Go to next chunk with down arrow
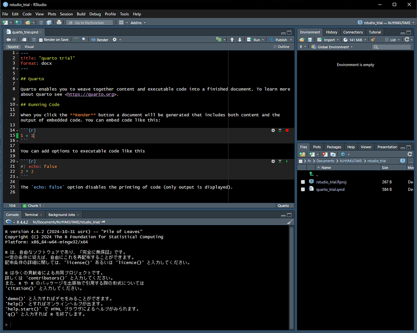The height and width of the screenshot is (333, 417). [x=239, y=39]
